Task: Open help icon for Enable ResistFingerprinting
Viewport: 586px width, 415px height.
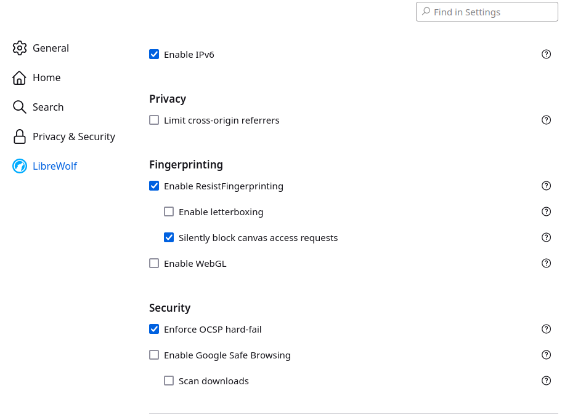Action: point(546,186)
